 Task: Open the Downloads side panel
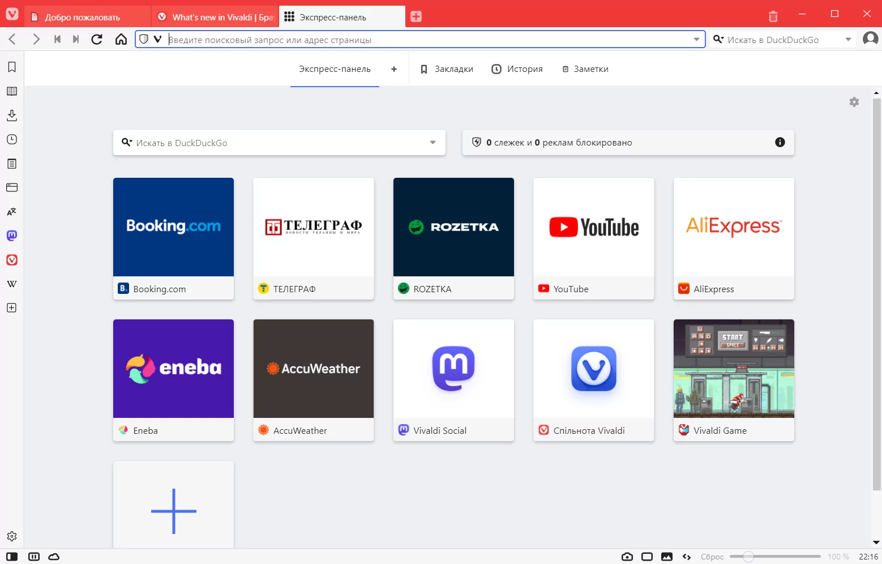[x=12, y=116]
